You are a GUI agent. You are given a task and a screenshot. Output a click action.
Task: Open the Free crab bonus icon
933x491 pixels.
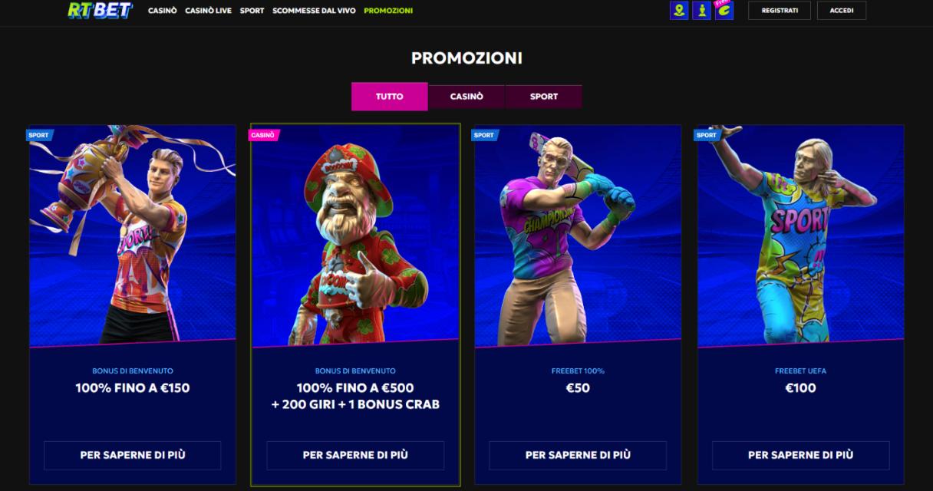724,10
